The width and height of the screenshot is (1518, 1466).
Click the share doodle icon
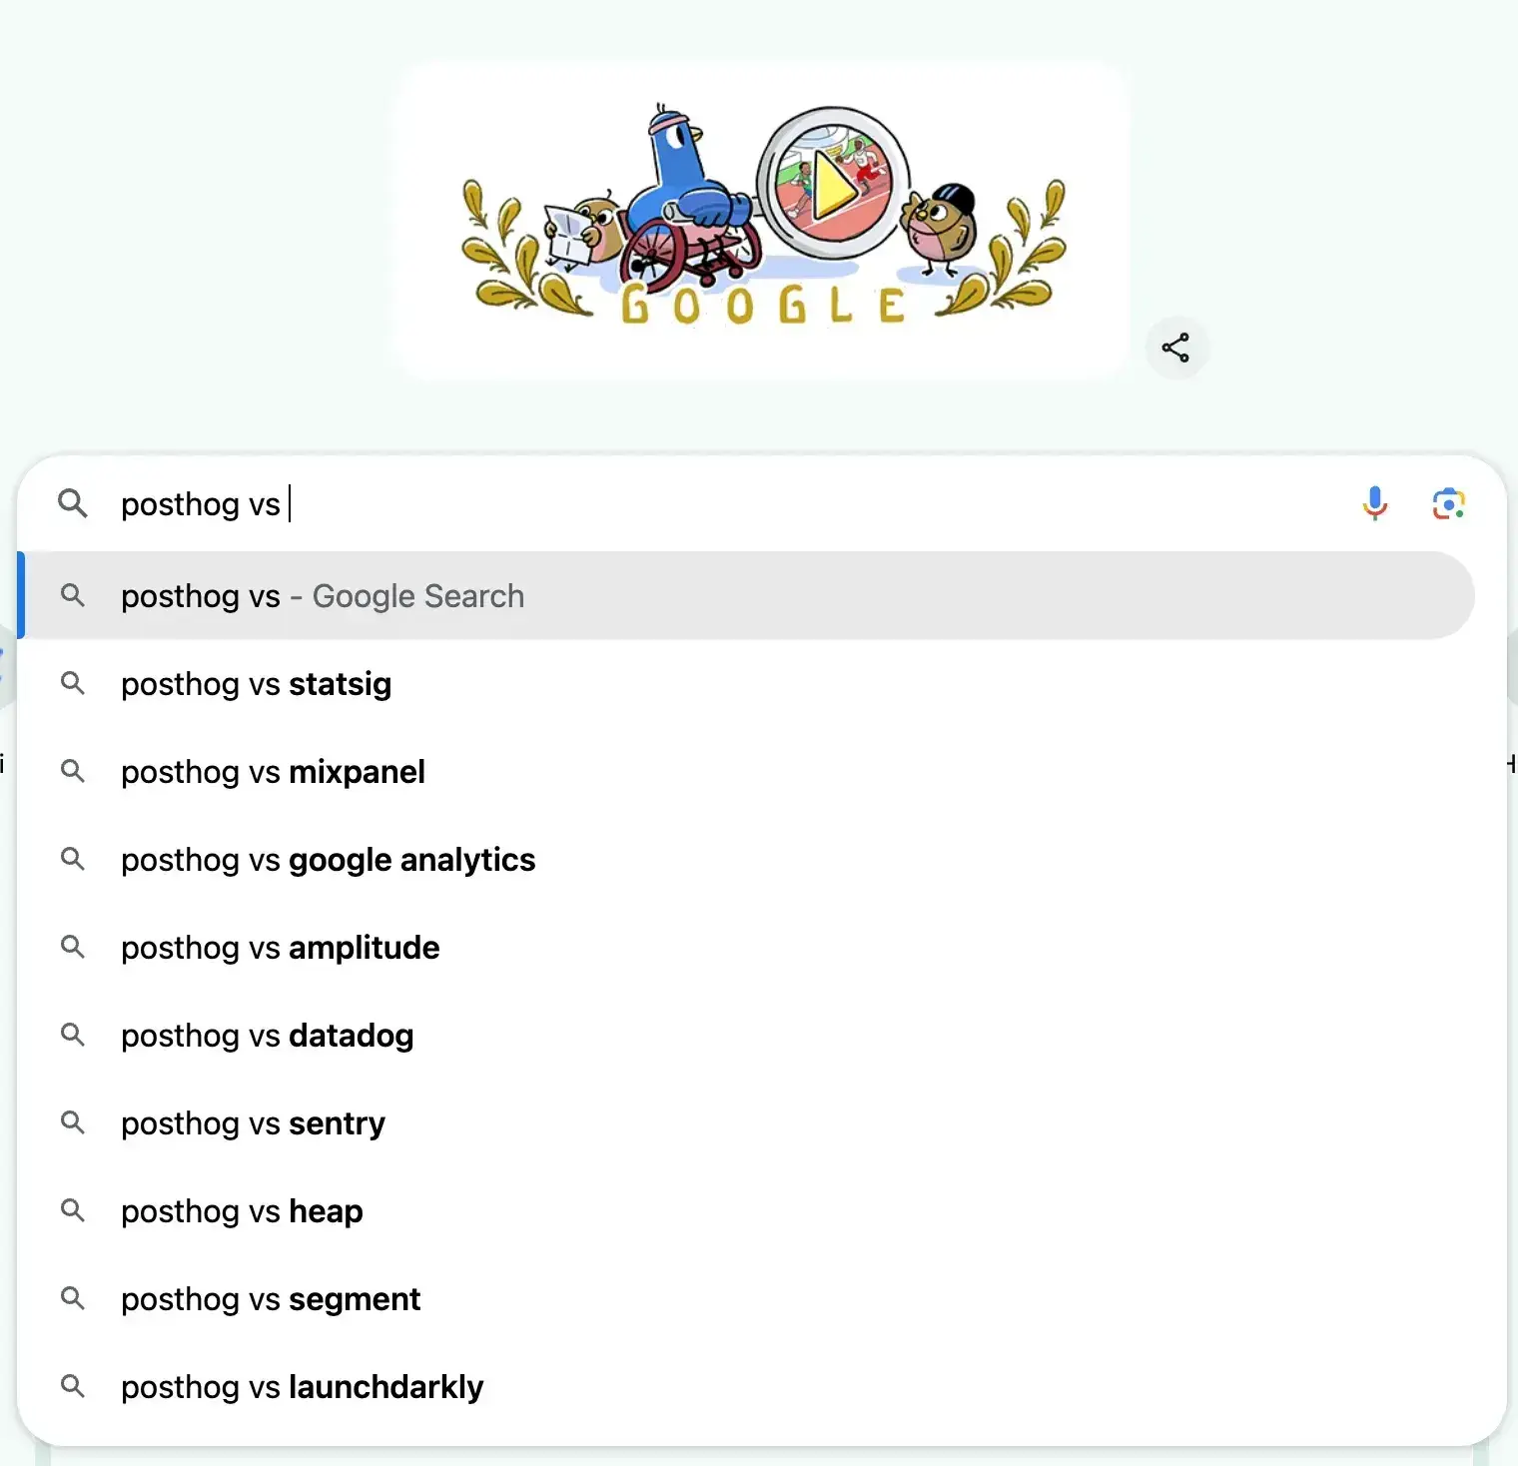click(x=1175, y=348)
